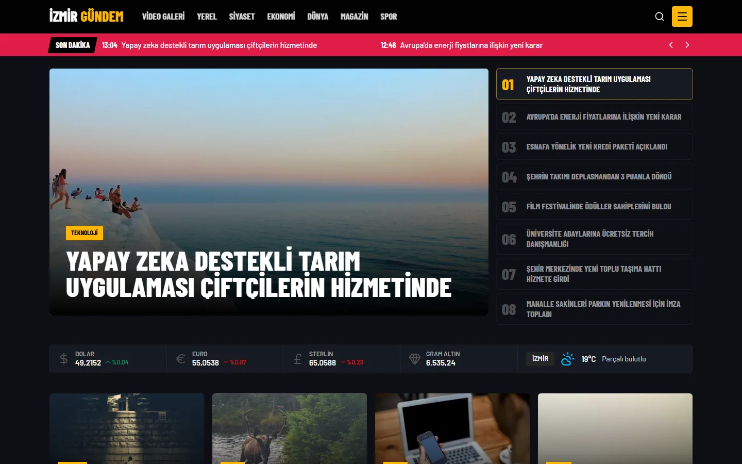
Task: Open the pale beige news thumbnail
Action: pos(615,429)
